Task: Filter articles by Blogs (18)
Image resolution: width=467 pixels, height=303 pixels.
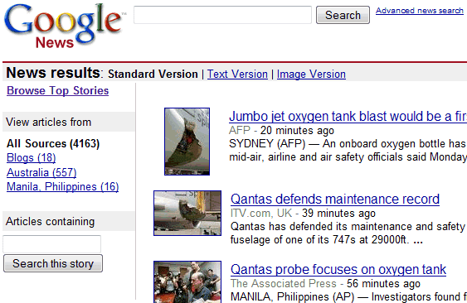Action: click(32, 157)
